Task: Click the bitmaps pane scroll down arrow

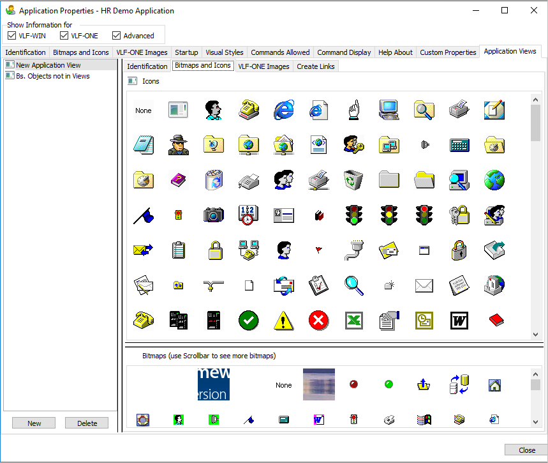Action: [535, 421]
